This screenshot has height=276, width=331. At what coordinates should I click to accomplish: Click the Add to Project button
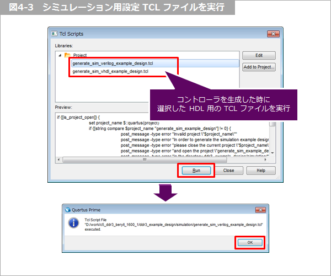[259, 67]
